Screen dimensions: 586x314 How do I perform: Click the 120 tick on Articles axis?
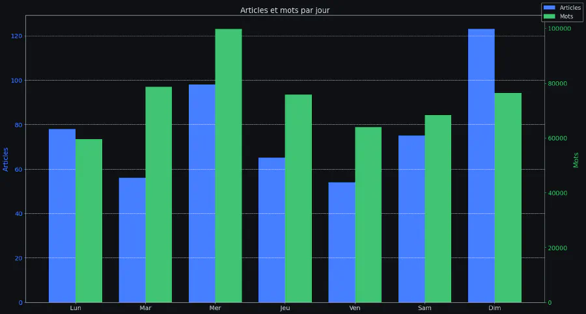(x=16, y=36)
